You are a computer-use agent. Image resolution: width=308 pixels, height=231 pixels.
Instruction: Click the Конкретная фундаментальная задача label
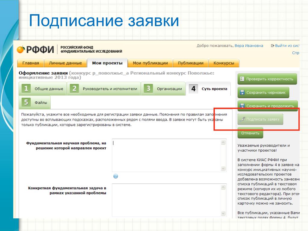point(67,190)
